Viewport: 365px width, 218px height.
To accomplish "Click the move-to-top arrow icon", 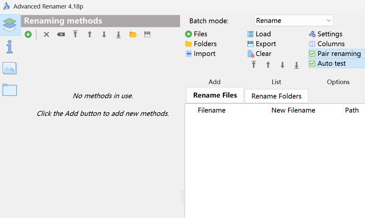I will [75, 34].
